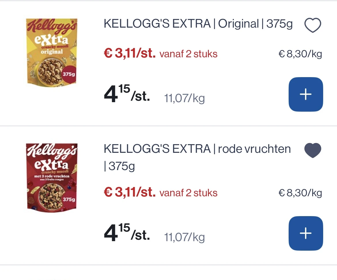Open KELLOGG'S EXTRA rode vruchten product page
The width and height of the screenshot is (337, 280).
point(197,149)
